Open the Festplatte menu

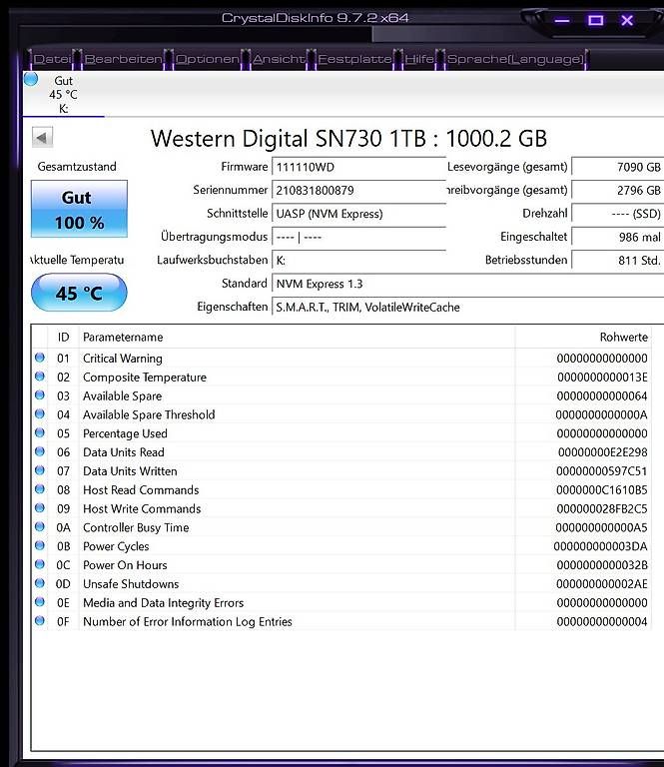coord(355,59)
